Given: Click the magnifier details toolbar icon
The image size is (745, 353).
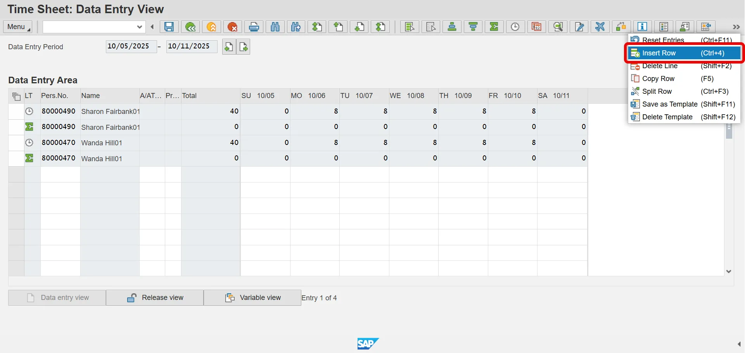Looking at the screenshot, I should tap(558, 27).
